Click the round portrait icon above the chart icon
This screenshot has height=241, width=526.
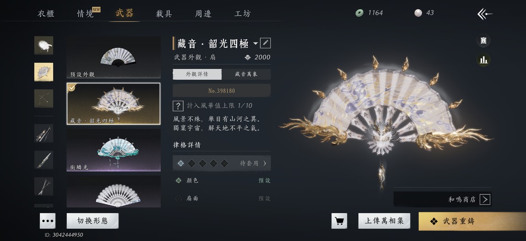coord(483,41)
